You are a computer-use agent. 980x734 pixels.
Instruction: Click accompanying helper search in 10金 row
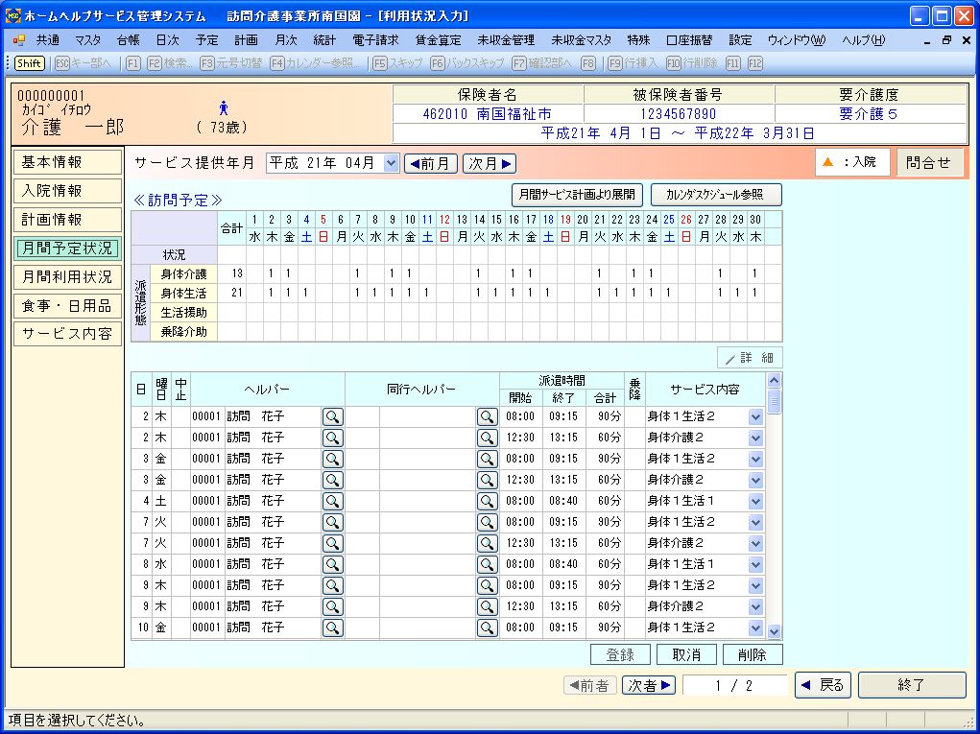488,627
